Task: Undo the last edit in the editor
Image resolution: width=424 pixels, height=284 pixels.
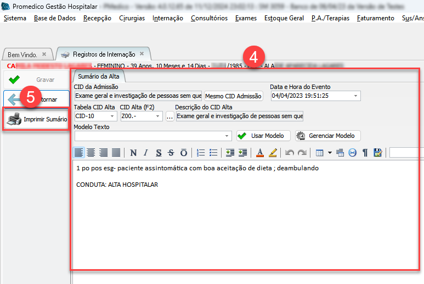Action: click(290, 153)
